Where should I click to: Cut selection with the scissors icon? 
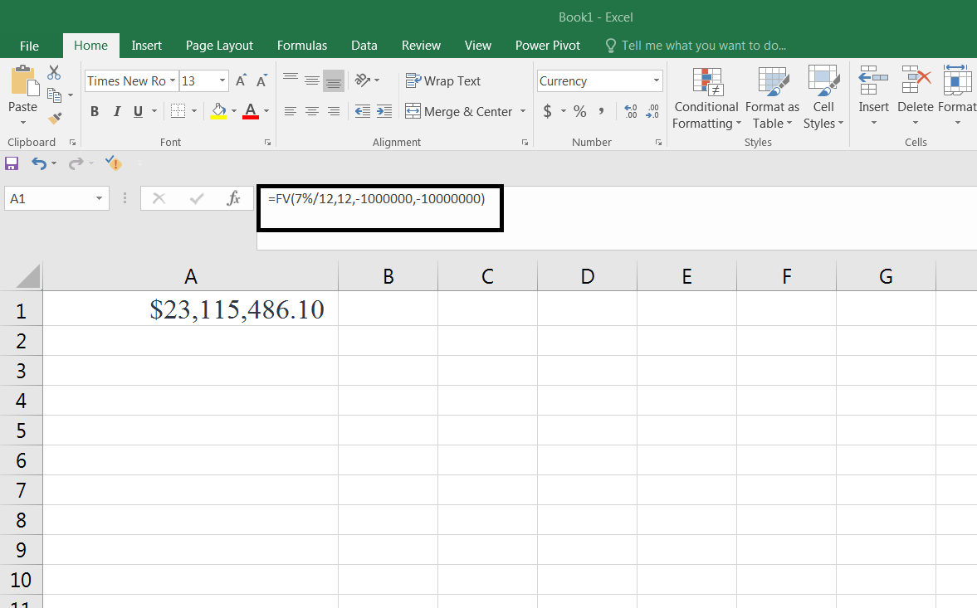pyautogui.click(x=54, y=73)
